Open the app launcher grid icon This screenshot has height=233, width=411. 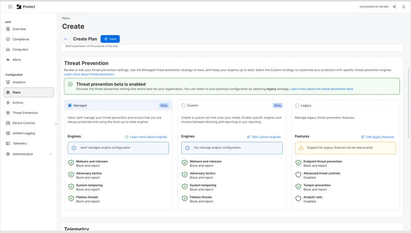11,7
